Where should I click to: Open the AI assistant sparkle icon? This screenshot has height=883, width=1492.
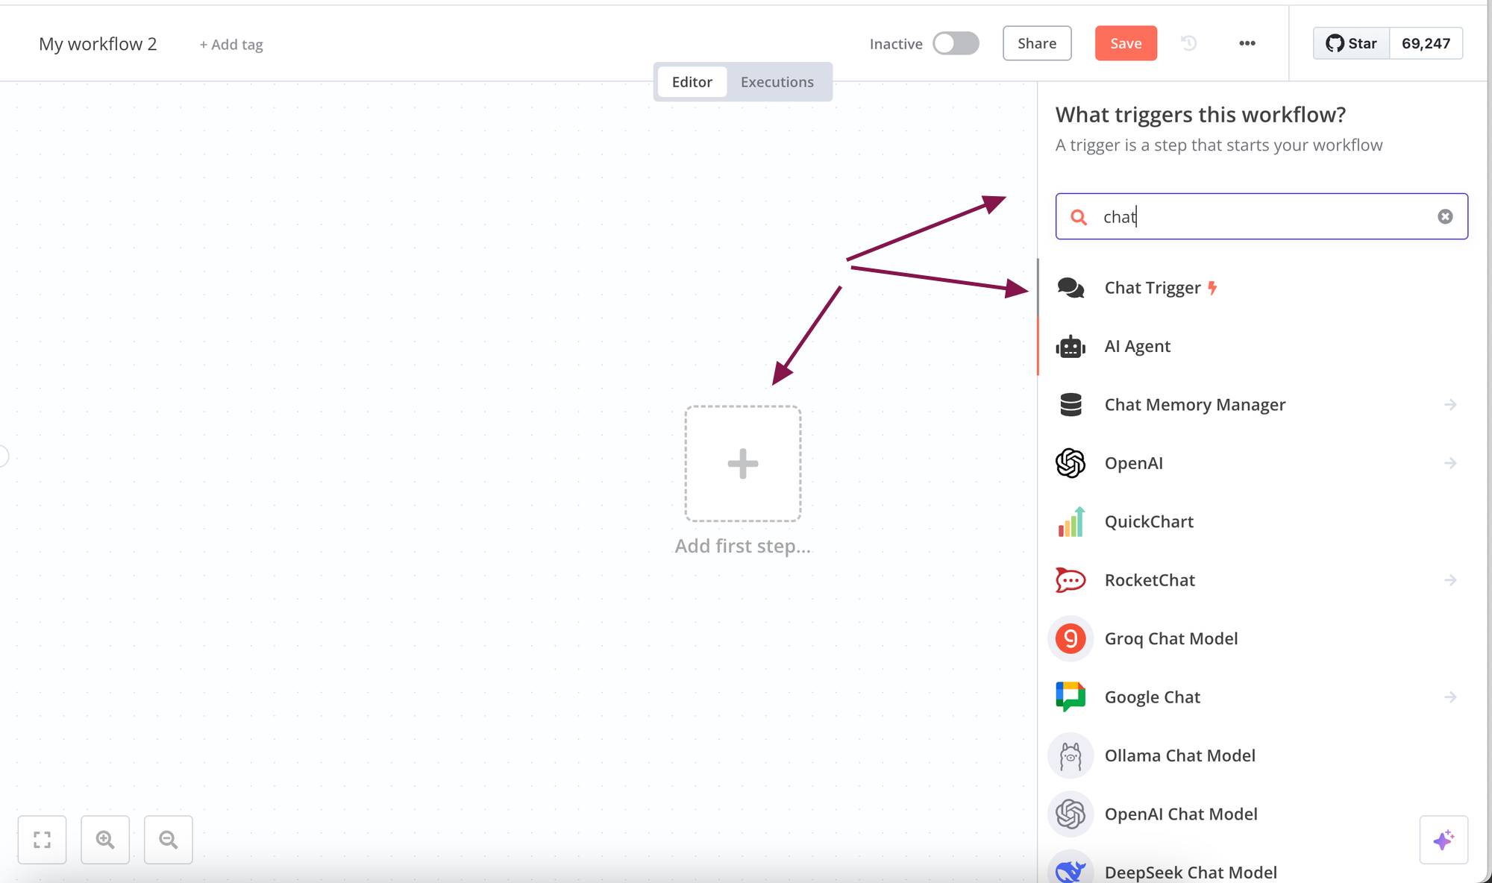pyautogui.click(x=1444, y=840)
